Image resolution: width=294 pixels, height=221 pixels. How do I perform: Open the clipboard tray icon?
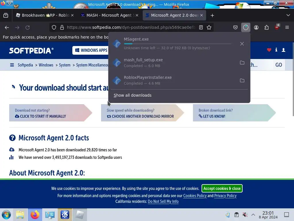coord(237,215)
